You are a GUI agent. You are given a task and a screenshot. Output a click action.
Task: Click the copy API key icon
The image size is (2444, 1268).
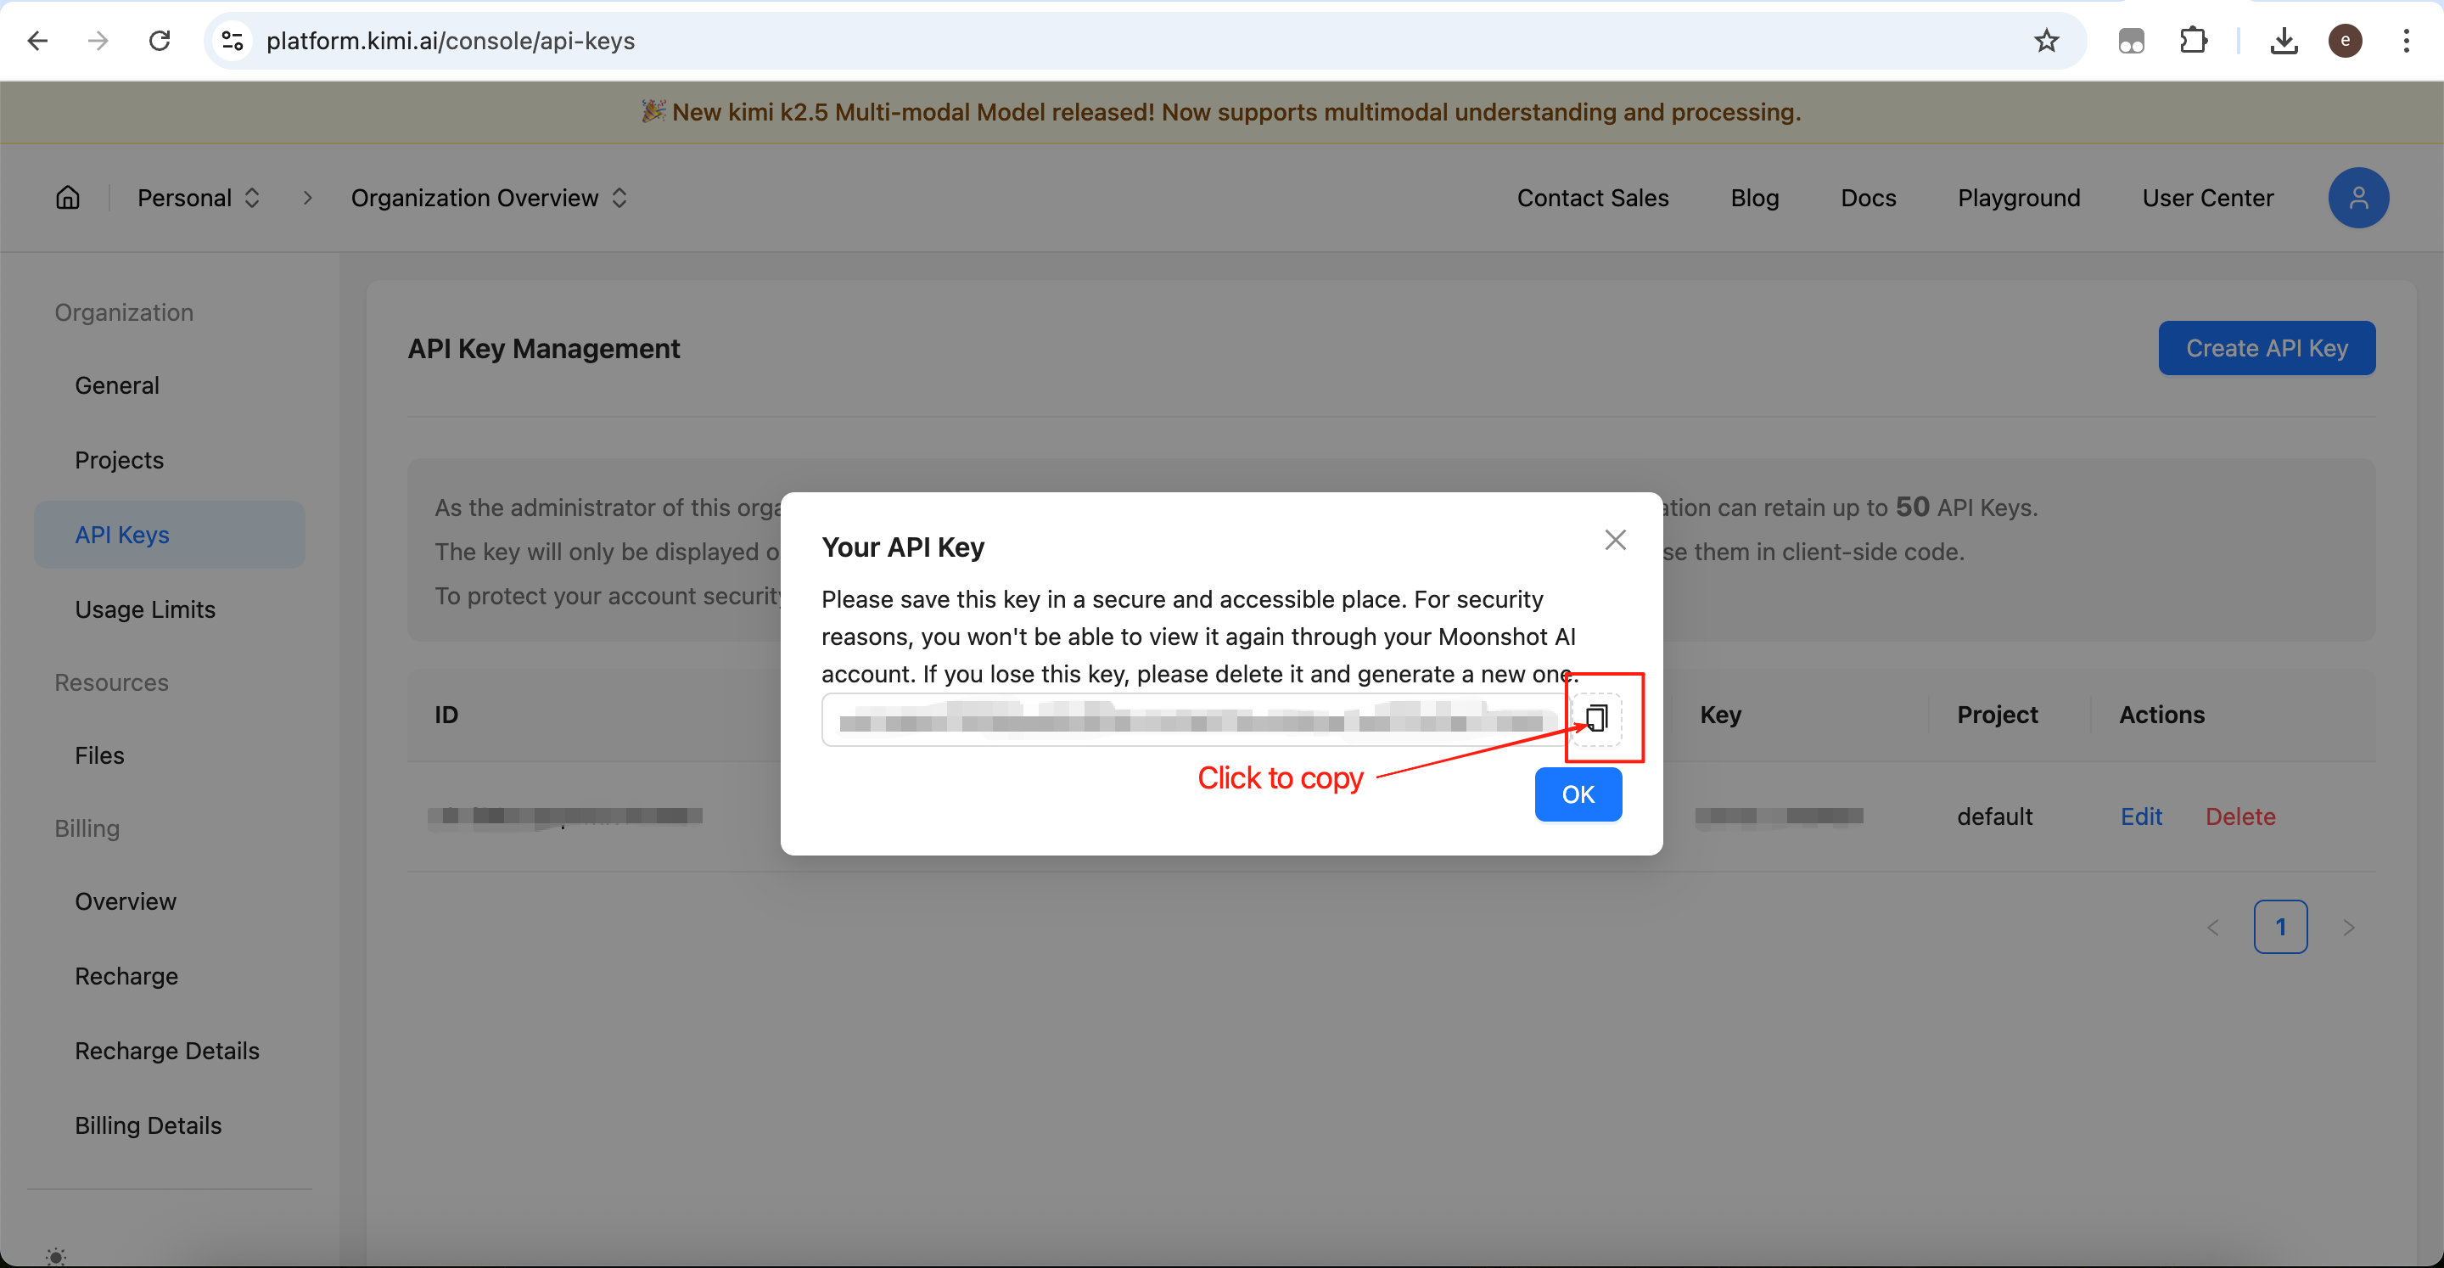(x=1597, y=719)
